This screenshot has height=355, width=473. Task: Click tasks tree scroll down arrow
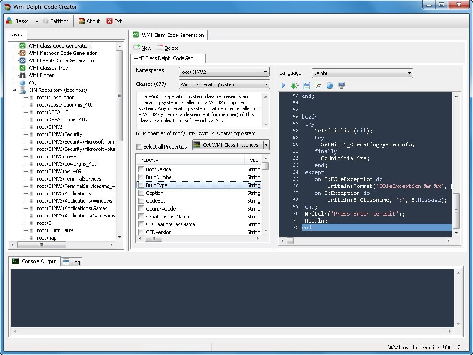[x=120, y=237]
